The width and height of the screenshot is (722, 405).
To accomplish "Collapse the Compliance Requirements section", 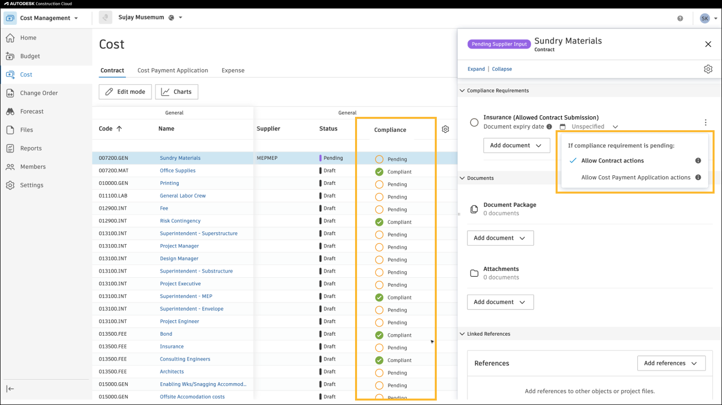I will click(462, 91).
